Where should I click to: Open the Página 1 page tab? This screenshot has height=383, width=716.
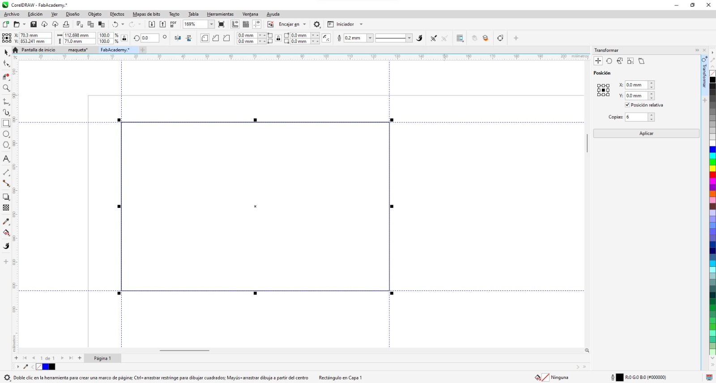tap(102, 358)
